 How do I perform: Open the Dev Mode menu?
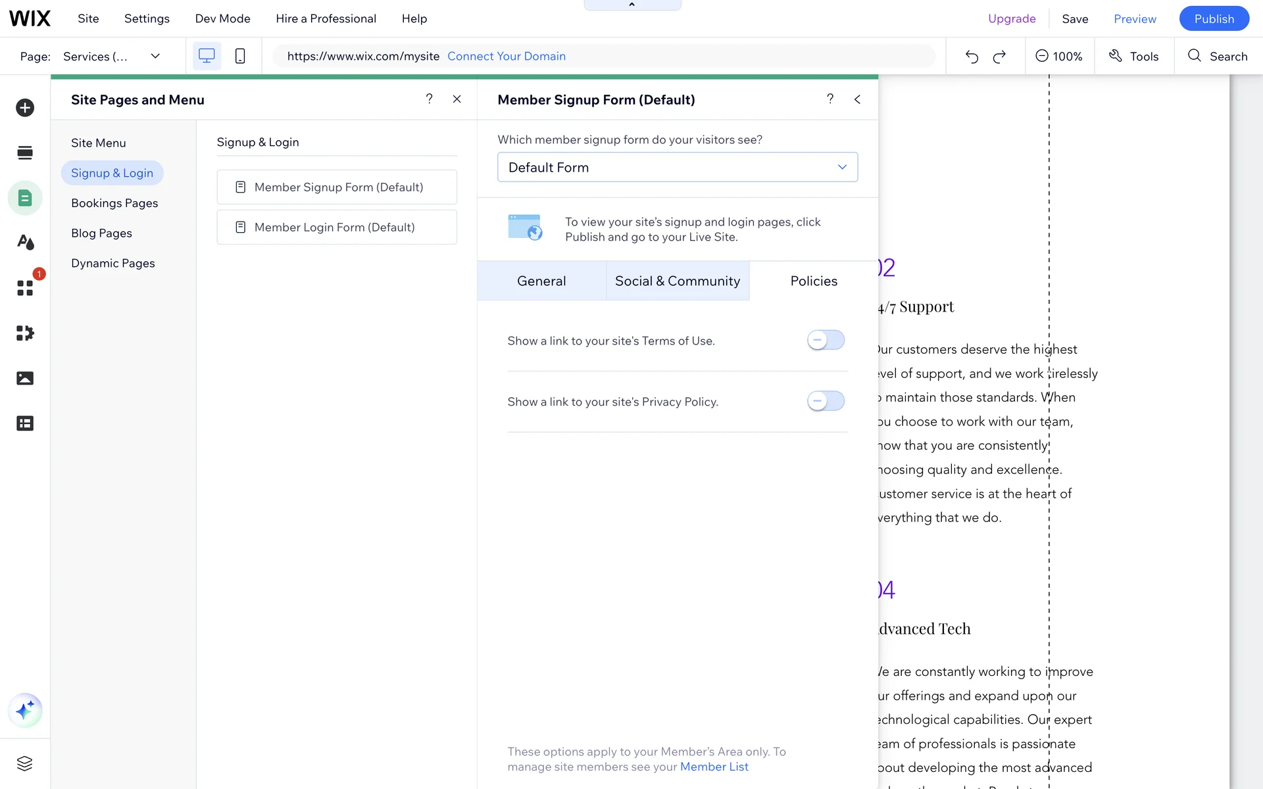(x=222, y=18)
